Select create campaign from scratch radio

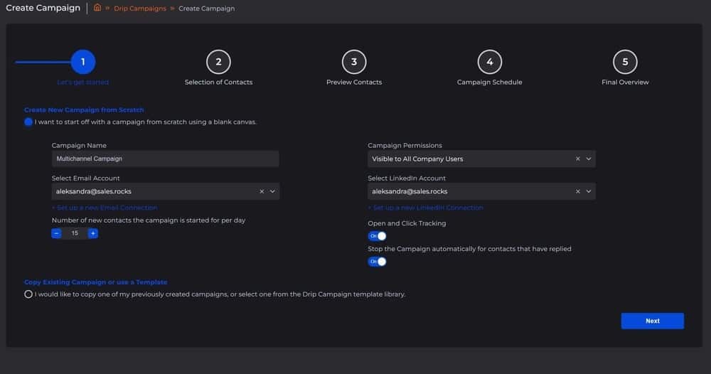click(x=28, y=122)
